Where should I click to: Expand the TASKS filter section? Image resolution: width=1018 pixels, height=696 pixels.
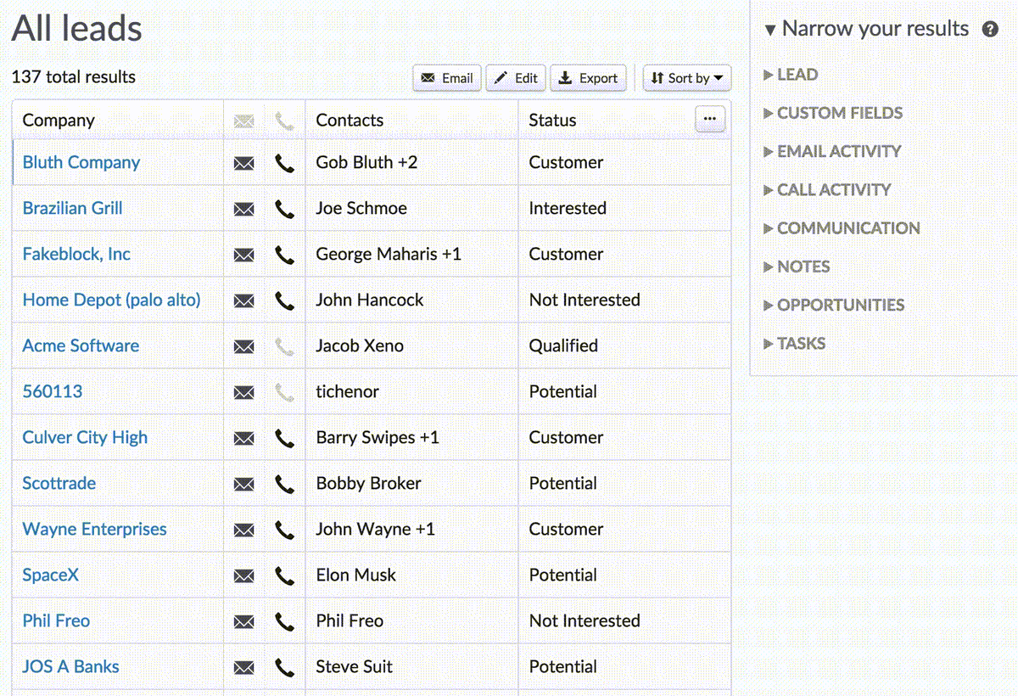(795, 343)
